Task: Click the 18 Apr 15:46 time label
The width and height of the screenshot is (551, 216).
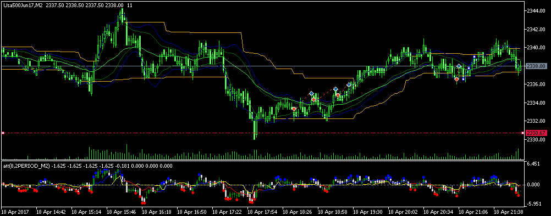Action: 122,212
